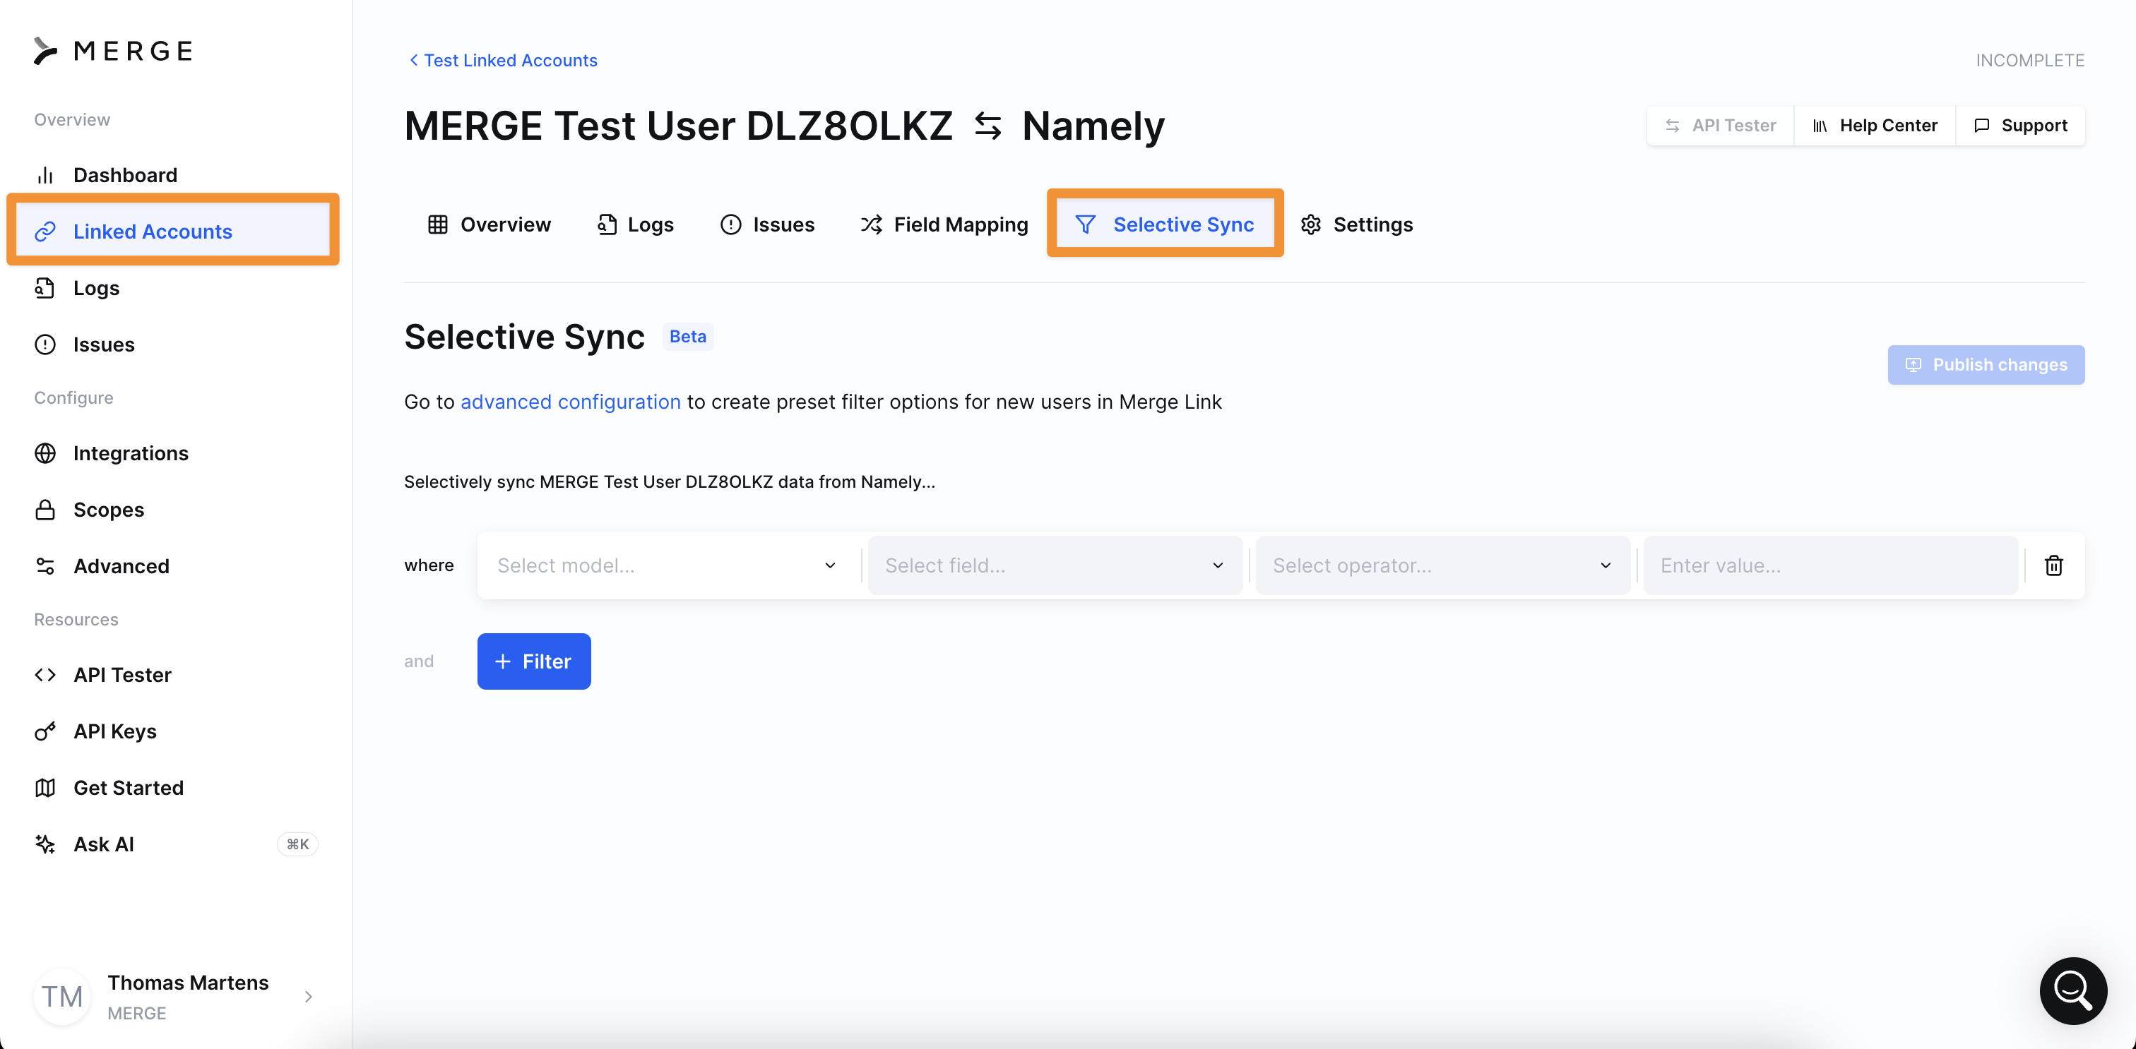
Task: Switch to the Field Mapping tab
Action: tap(944, 224)
